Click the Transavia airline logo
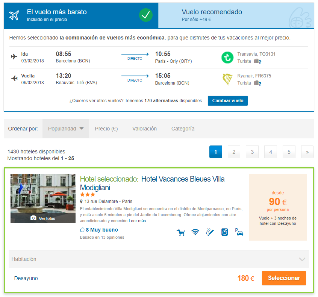318x297 pixels. [227, 58]
